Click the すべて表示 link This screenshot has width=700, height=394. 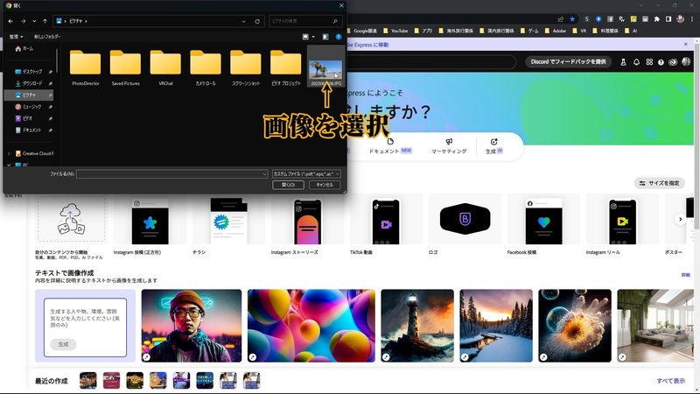pos(670,381)
